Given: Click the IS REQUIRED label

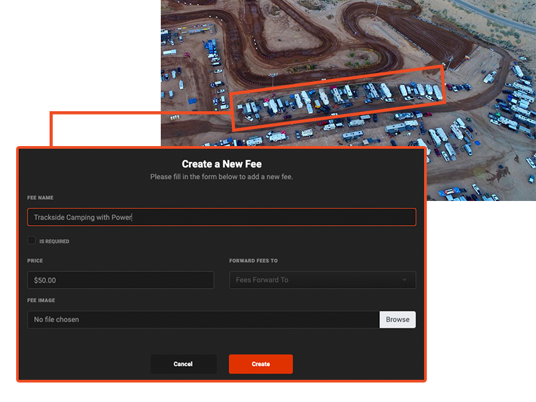Looking at the screenshot, I should point(54,241).
